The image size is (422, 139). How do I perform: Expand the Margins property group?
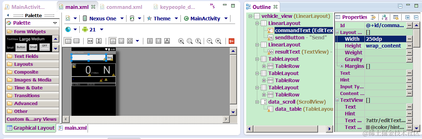pos(342,66)
